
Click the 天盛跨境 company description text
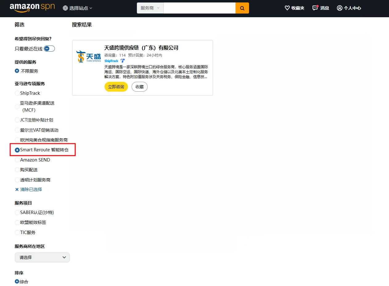click(156, 72)
